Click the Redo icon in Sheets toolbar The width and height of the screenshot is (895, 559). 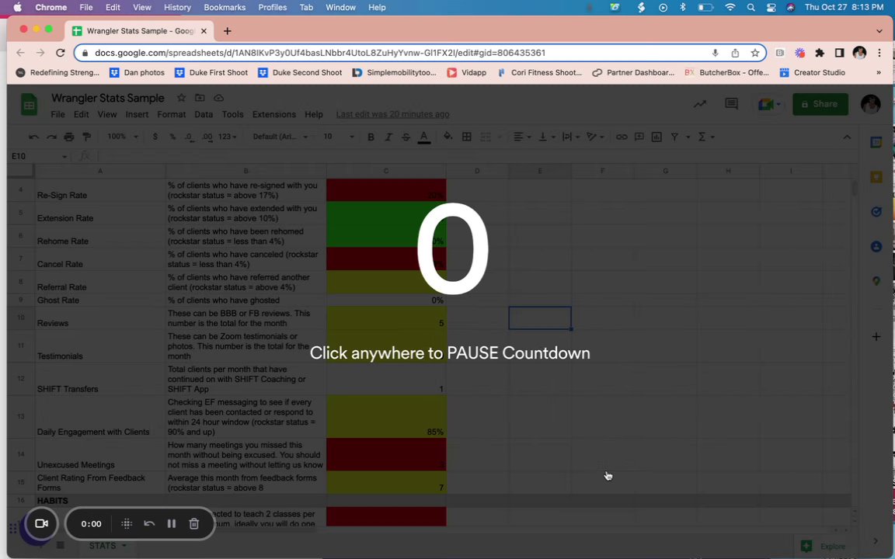click(51, 137)
